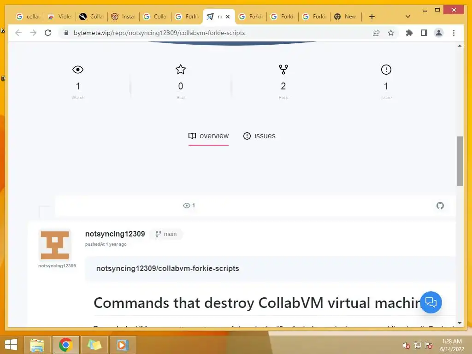The image size is (472, 354).
Task: Click the 'Commands that destroy CollabVM' heading
Action: coord(257,303)
